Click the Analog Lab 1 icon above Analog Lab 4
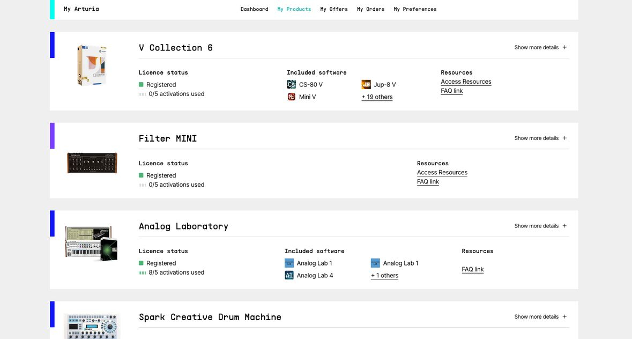The width and height of the screenshot is (632, 339). (289, 263)
